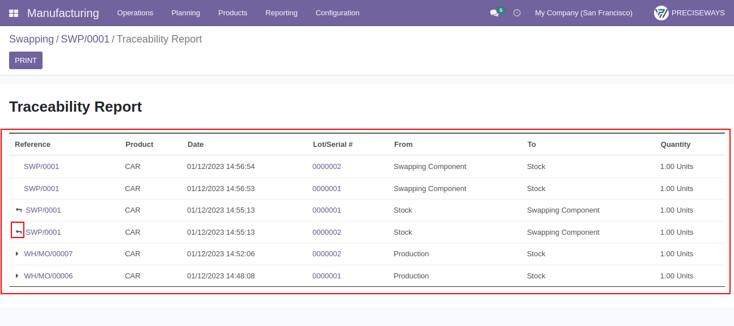Expand the WH/MO/00007 row
The width and height of the screenshot is (734, 326).
(17, 254)
